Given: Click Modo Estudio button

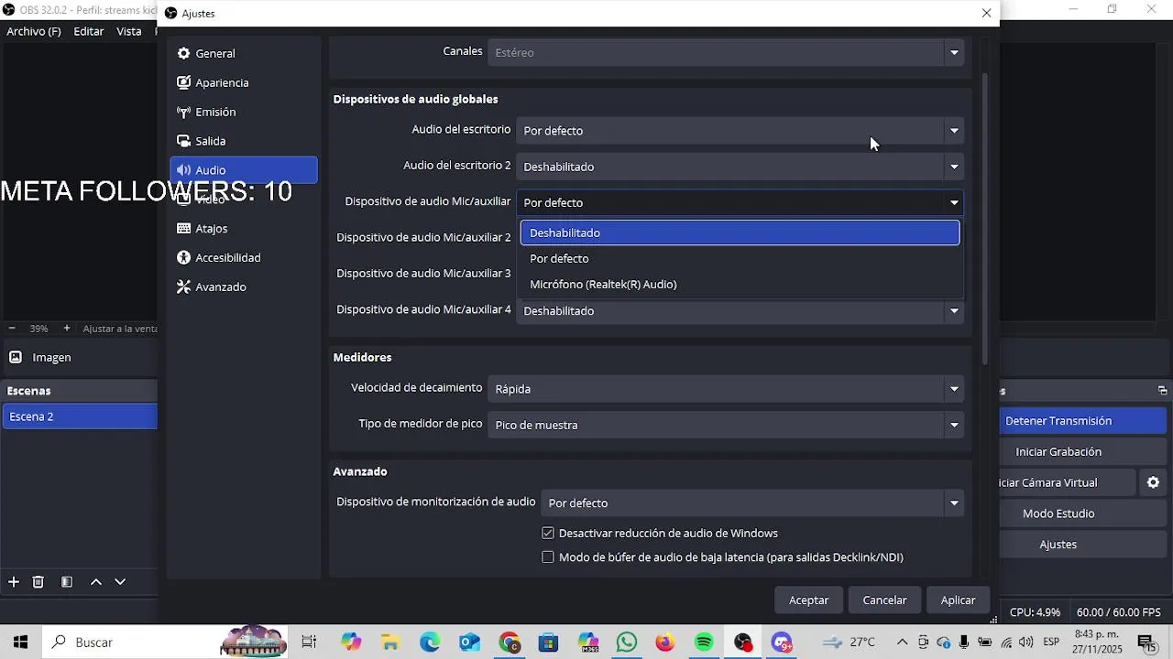Looking at the screenshot, I should pos(1083,513).
